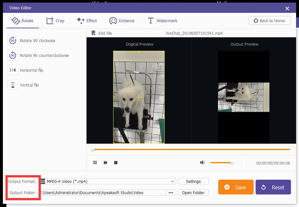Stop the video playback
Image resolution: width=299 pixels, height=207 pixels.
[116, 163]
